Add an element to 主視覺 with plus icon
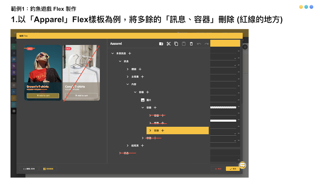The height and width of the screenshot is (180, 321). [x=142, y=77]
